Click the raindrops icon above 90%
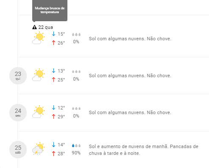Image resolution: width=209 pixels, height=168 pixels. (76, 146)
